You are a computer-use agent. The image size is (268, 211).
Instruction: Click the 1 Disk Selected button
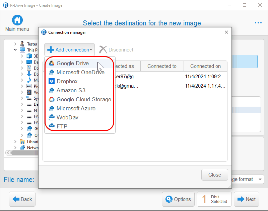[214, 199]
